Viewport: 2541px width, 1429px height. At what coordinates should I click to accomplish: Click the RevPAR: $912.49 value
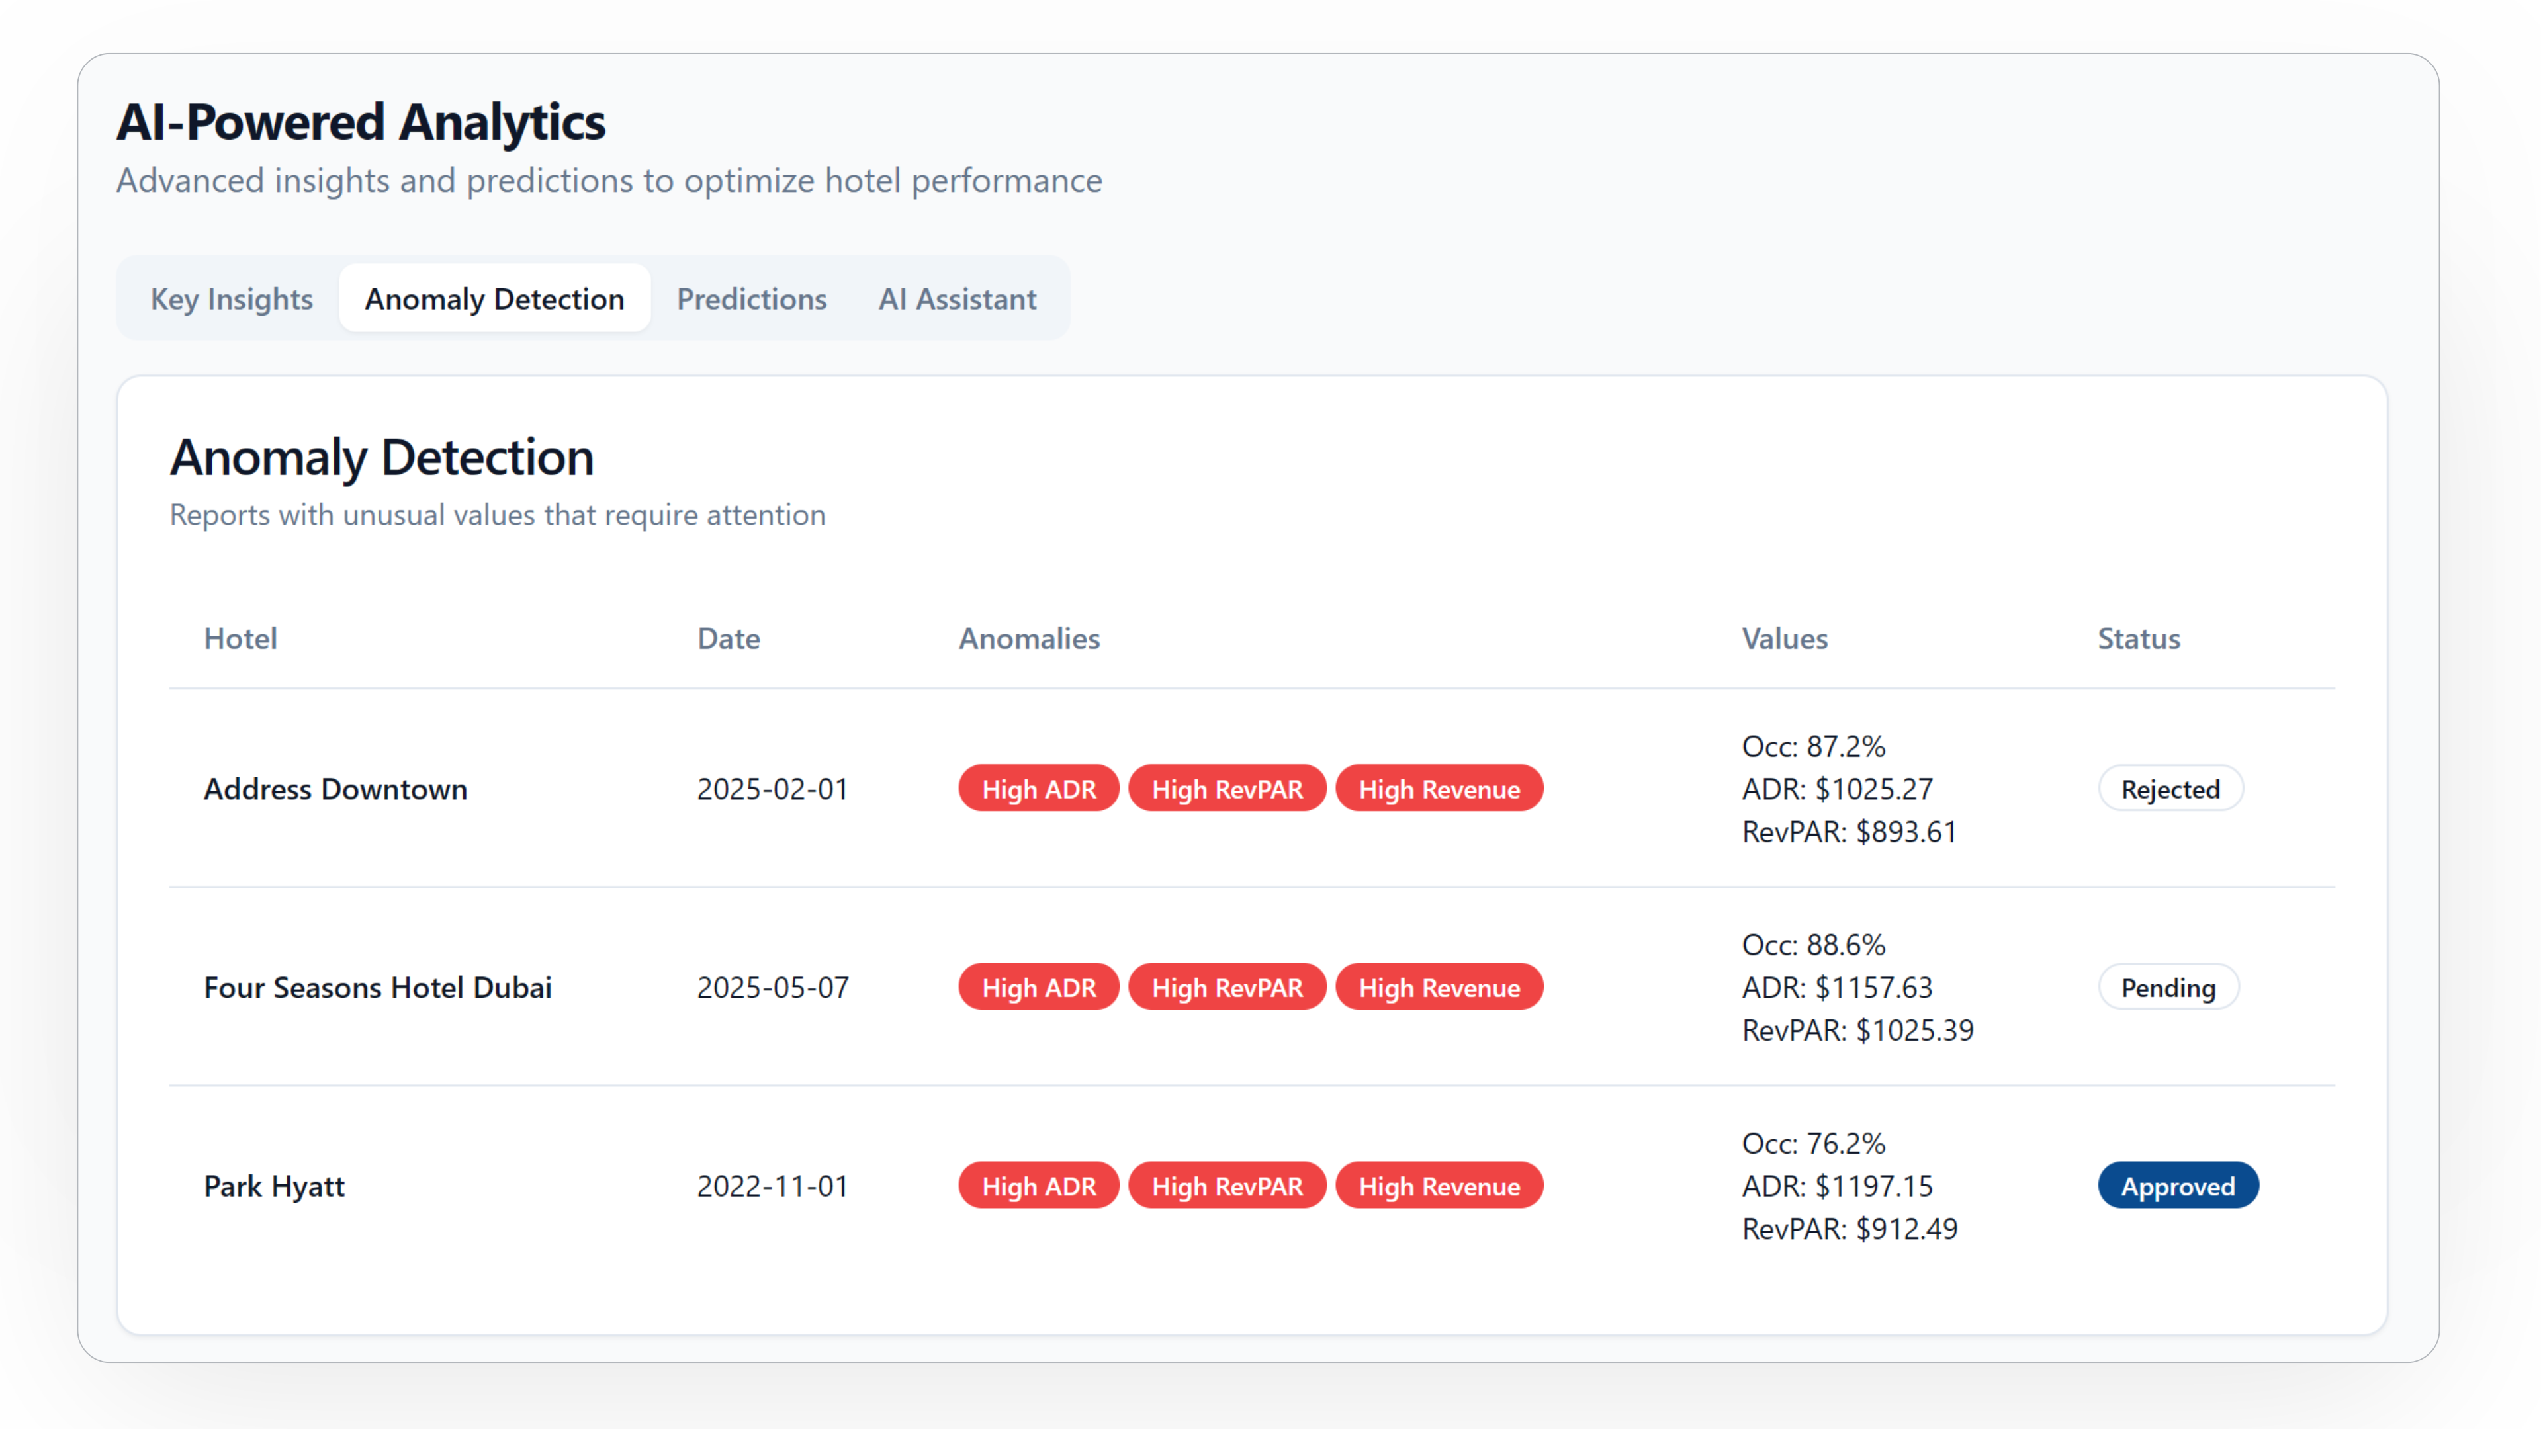[1850, 1229]
